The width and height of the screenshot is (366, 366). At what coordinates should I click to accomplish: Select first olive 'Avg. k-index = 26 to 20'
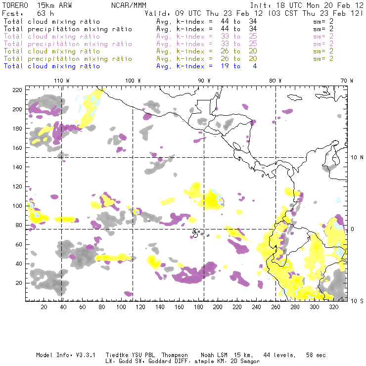coord(207,51)
